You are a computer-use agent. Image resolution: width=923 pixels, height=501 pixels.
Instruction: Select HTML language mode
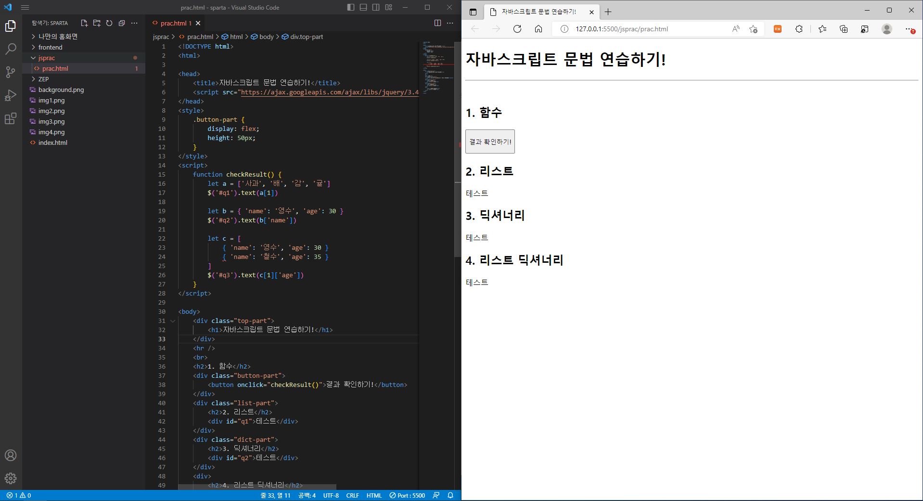374,495
